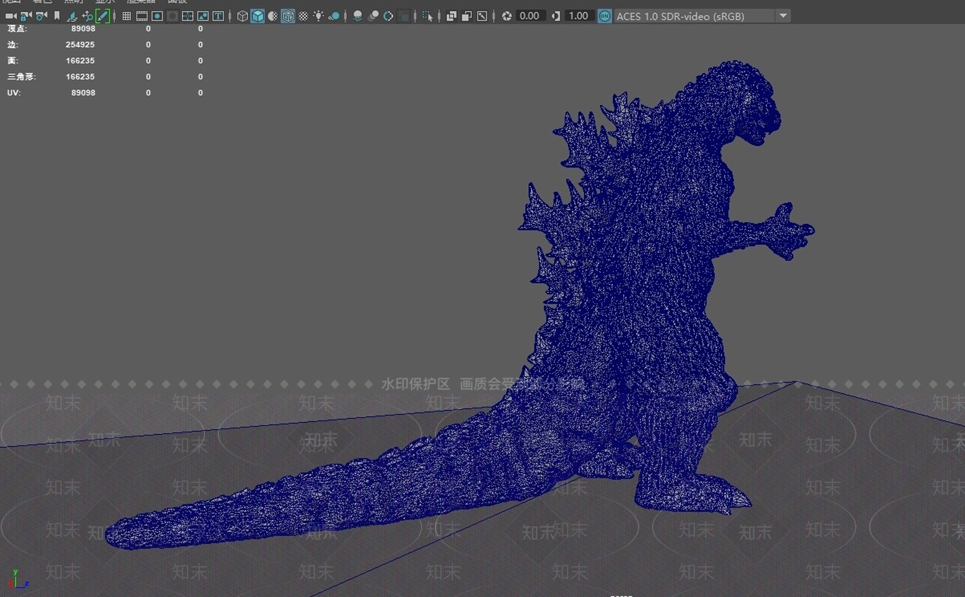This screenshot has height=597, width=965.
Task: Click the 边 count 254925
Action: pyautogui.click(x=80, y=45)
